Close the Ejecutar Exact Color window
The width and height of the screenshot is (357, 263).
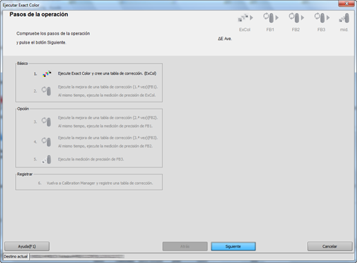click(x=347, y=3)
